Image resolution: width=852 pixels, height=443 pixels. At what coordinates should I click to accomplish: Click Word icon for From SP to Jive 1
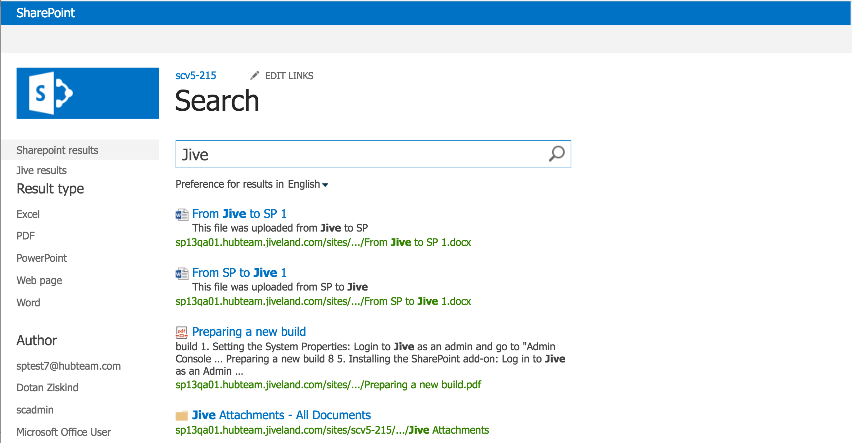[182, 273]
